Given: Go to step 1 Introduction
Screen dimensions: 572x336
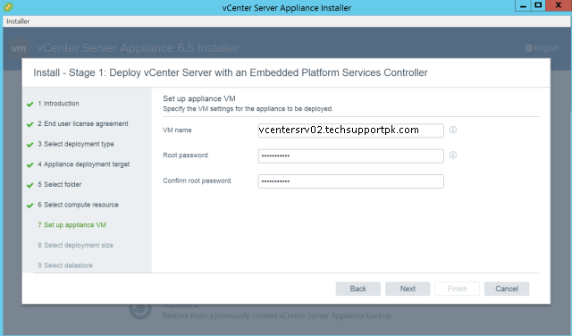Looking at the screenshot, I should (58, 104).
